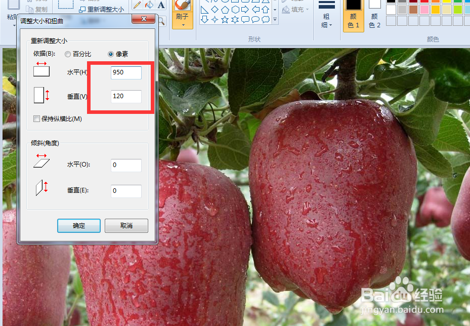Pick the brown color swatch
Image resolution: width=470 pixels, height=326 pixels.
413,9
